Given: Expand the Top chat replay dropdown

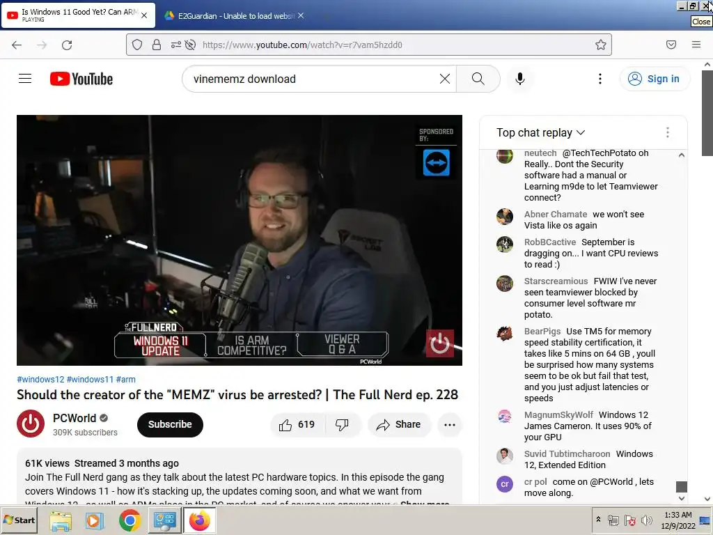Looking at the screenshot, I should (x=540, y=132).
